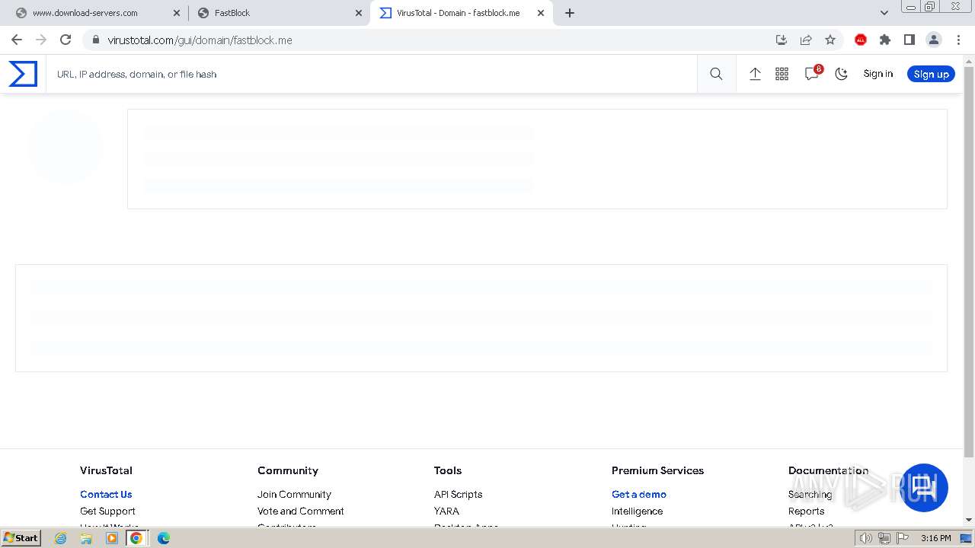Click the browser forward arrow
Screen dimensions: 975x548
41,40
